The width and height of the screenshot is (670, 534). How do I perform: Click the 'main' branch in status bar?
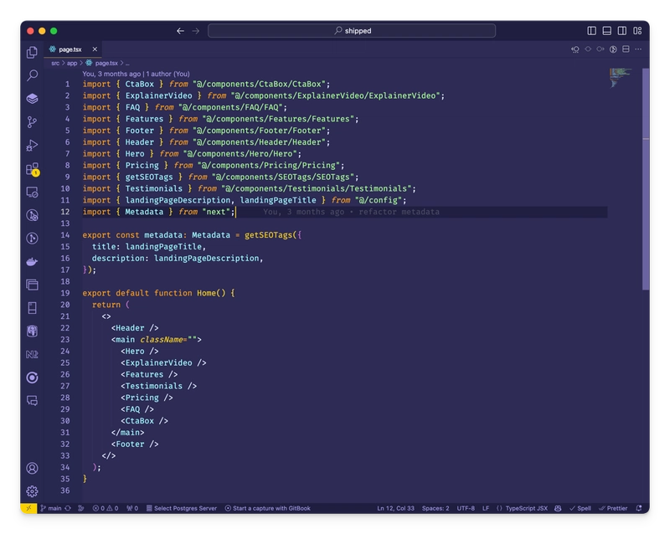tap(51, 508)
